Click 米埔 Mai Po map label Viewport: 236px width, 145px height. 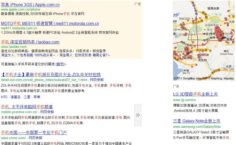pyautogui.click(x=186, y=71)
